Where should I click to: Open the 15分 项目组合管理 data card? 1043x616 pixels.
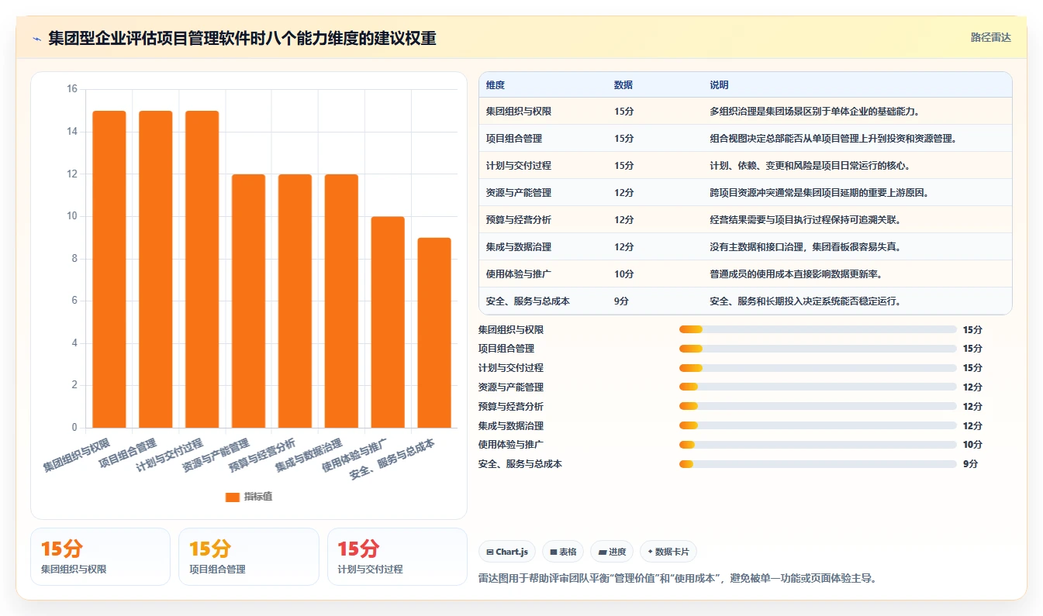click(249, 556)
